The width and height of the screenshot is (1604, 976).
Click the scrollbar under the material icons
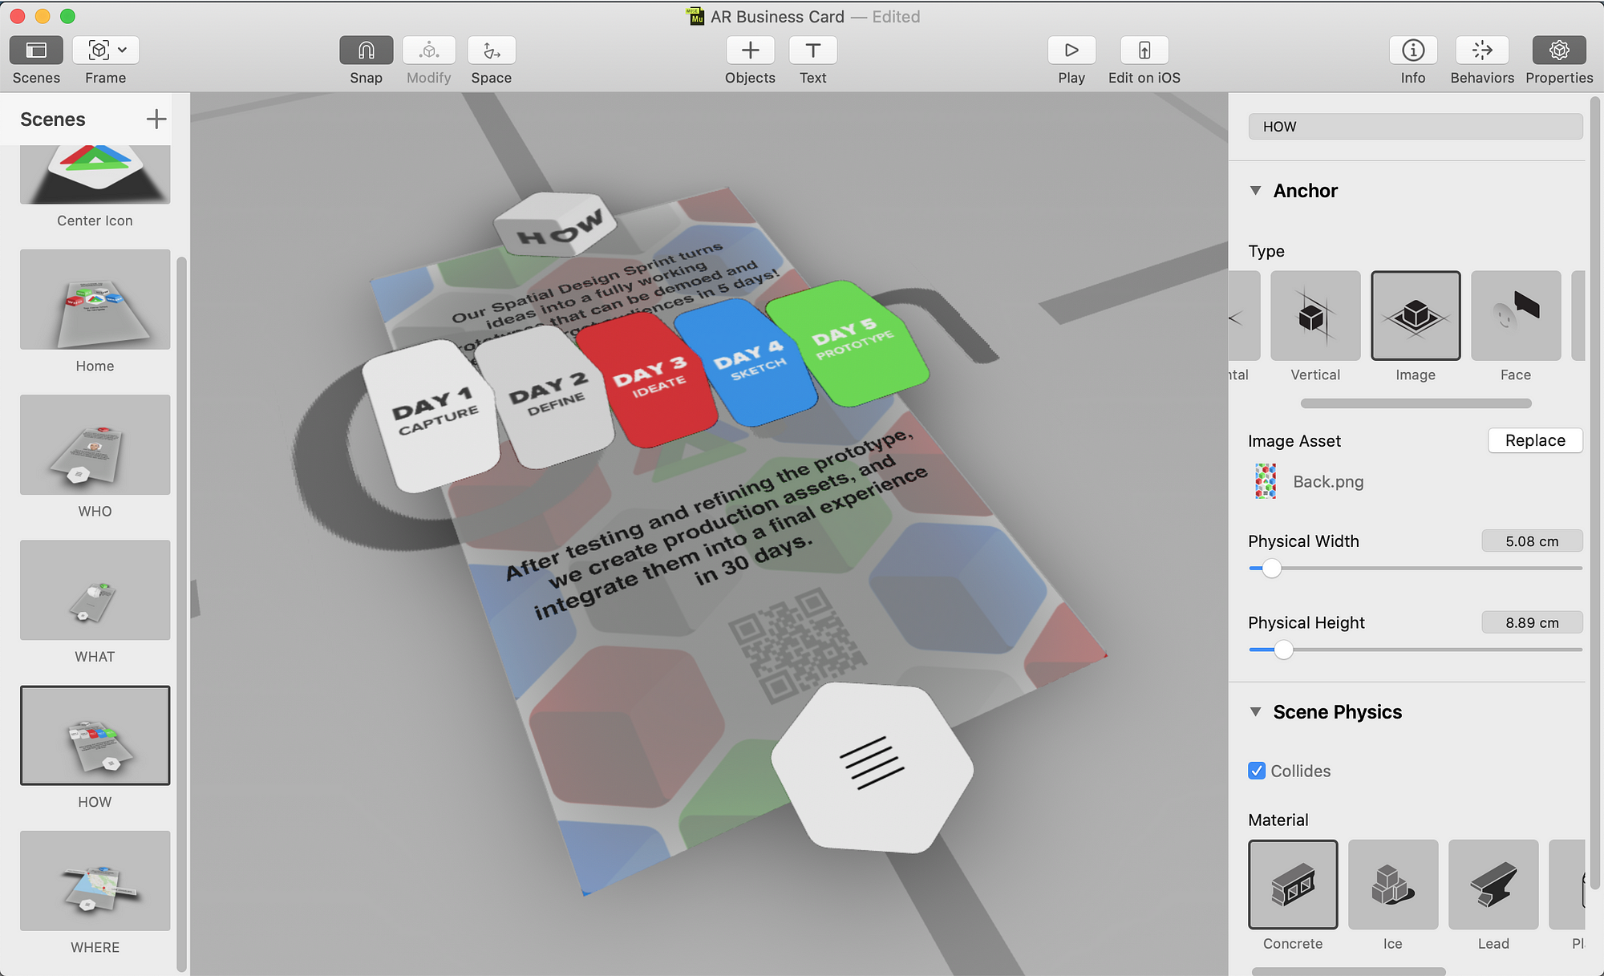(1349, 971)
